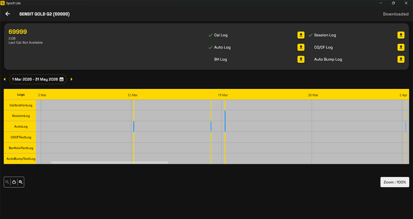The width and height of the screenshot is (413, 219).
Task: Select the BarHoleTestLog row label
Action: pyautogui.click(x=21, y=148)
